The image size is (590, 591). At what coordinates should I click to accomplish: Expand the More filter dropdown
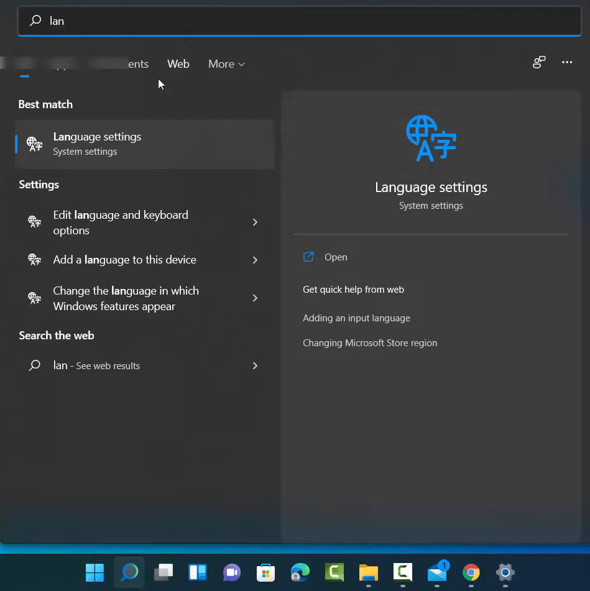point(226,64)
